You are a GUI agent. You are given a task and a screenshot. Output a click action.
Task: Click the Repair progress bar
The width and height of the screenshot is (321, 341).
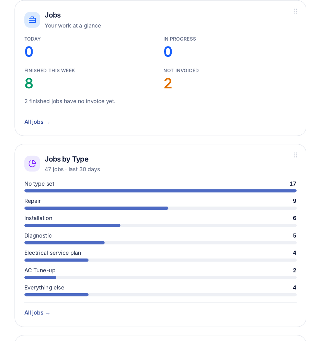pyautogui.click(x=160, y=208)
